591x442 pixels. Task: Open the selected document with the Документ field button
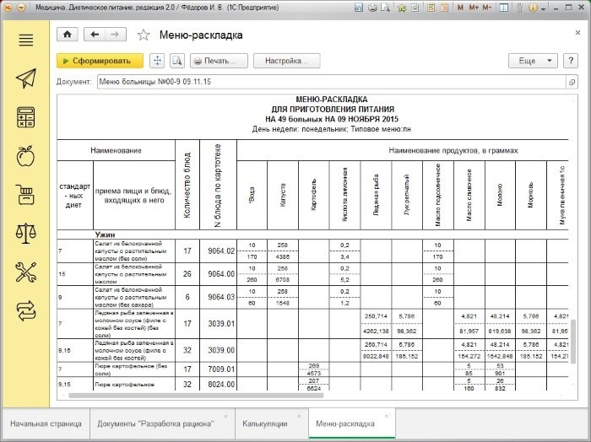click(572, 82)
